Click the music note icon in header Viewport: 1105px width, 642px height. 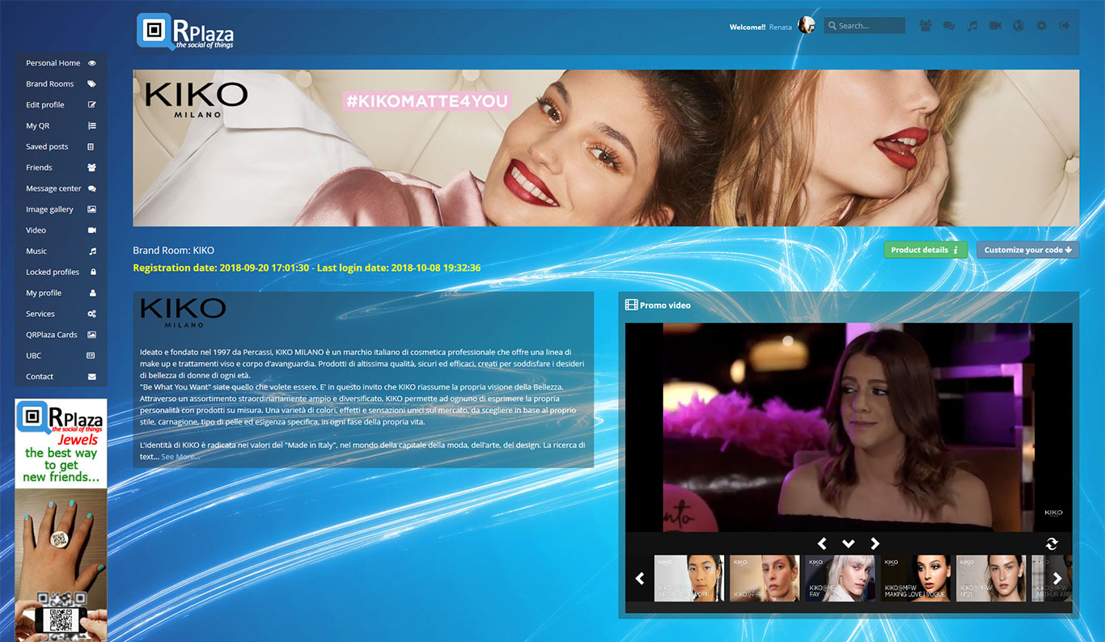pos(972,26)
